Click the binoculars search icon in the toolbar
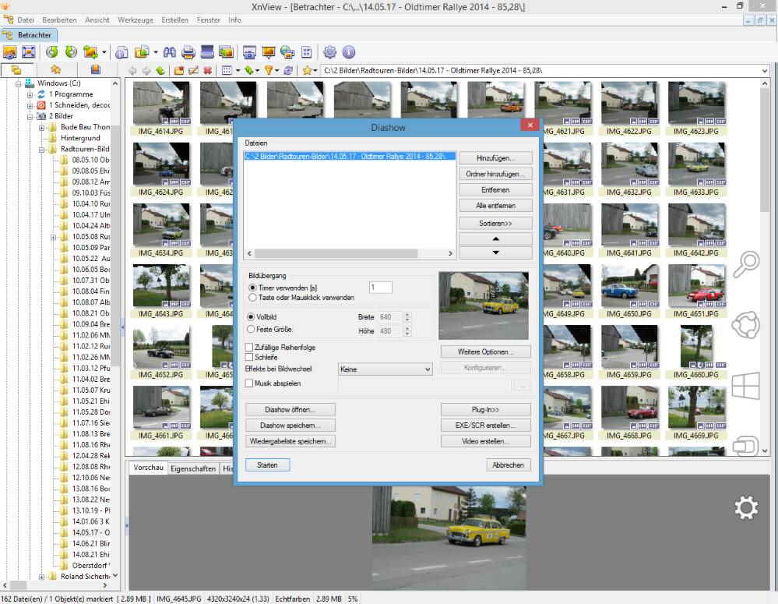This screenshot has width=778, height=604. [169, 52]
